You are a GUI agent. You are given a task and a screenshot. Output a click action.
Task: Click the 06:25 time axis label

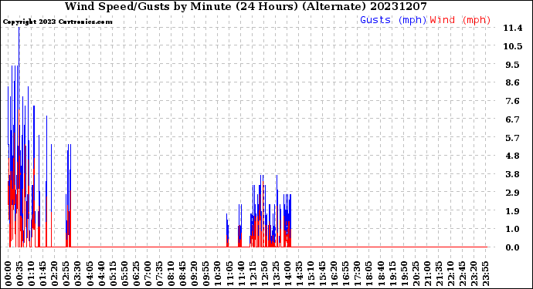click(136, 274)
